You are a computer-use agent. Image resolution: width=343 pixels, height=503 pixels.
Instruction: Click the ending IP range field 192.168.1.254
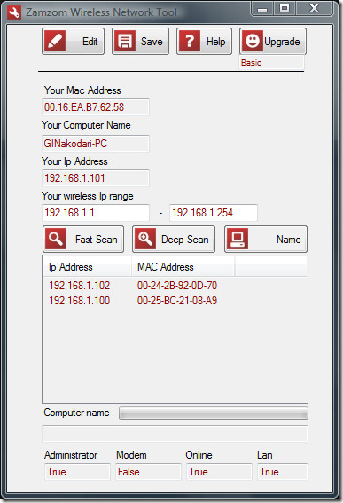point(214,213)
